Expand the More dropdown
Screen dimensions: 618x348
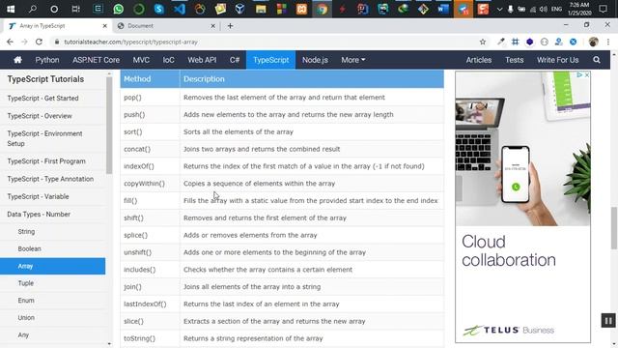[353, 60]
